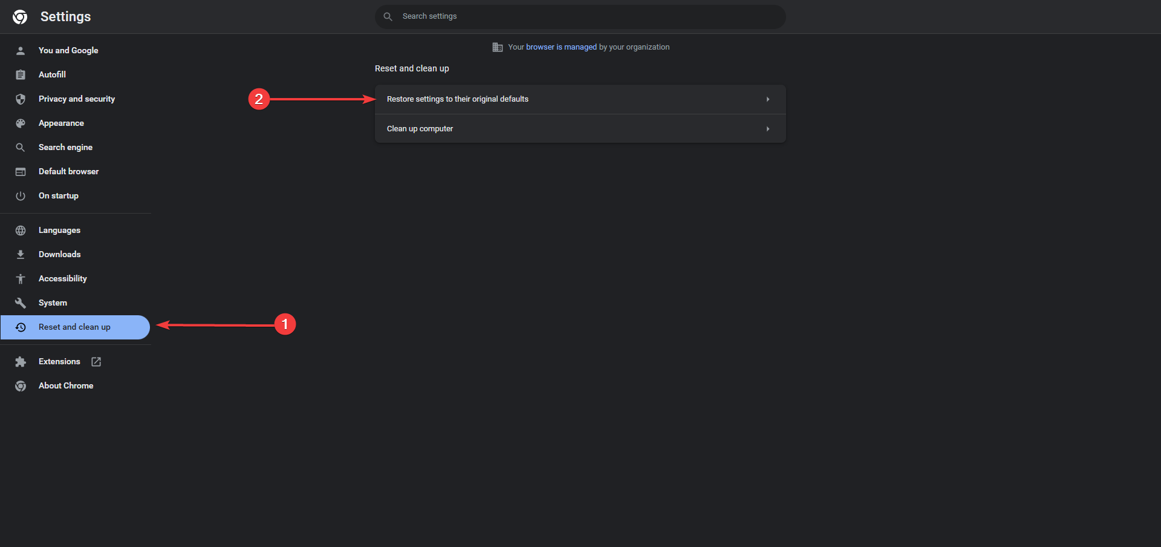The height and width of the screenshot is (547, 1161).
Task: Open About Chrome page
Action: click(x=66, y=386)
